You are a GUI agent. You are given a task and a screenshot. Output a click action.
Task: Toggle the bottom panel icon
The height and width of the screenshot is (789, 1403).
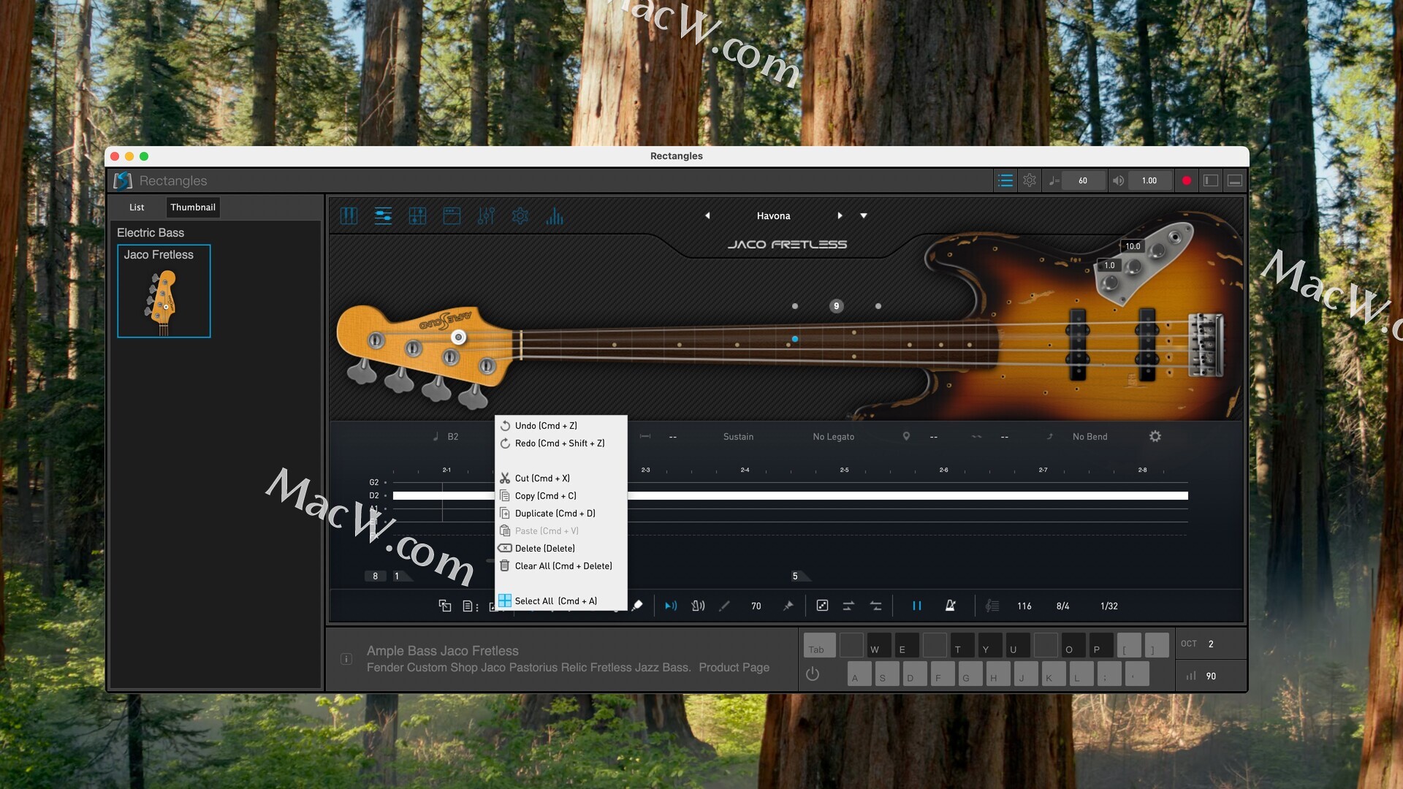[x=1235, y=180]
